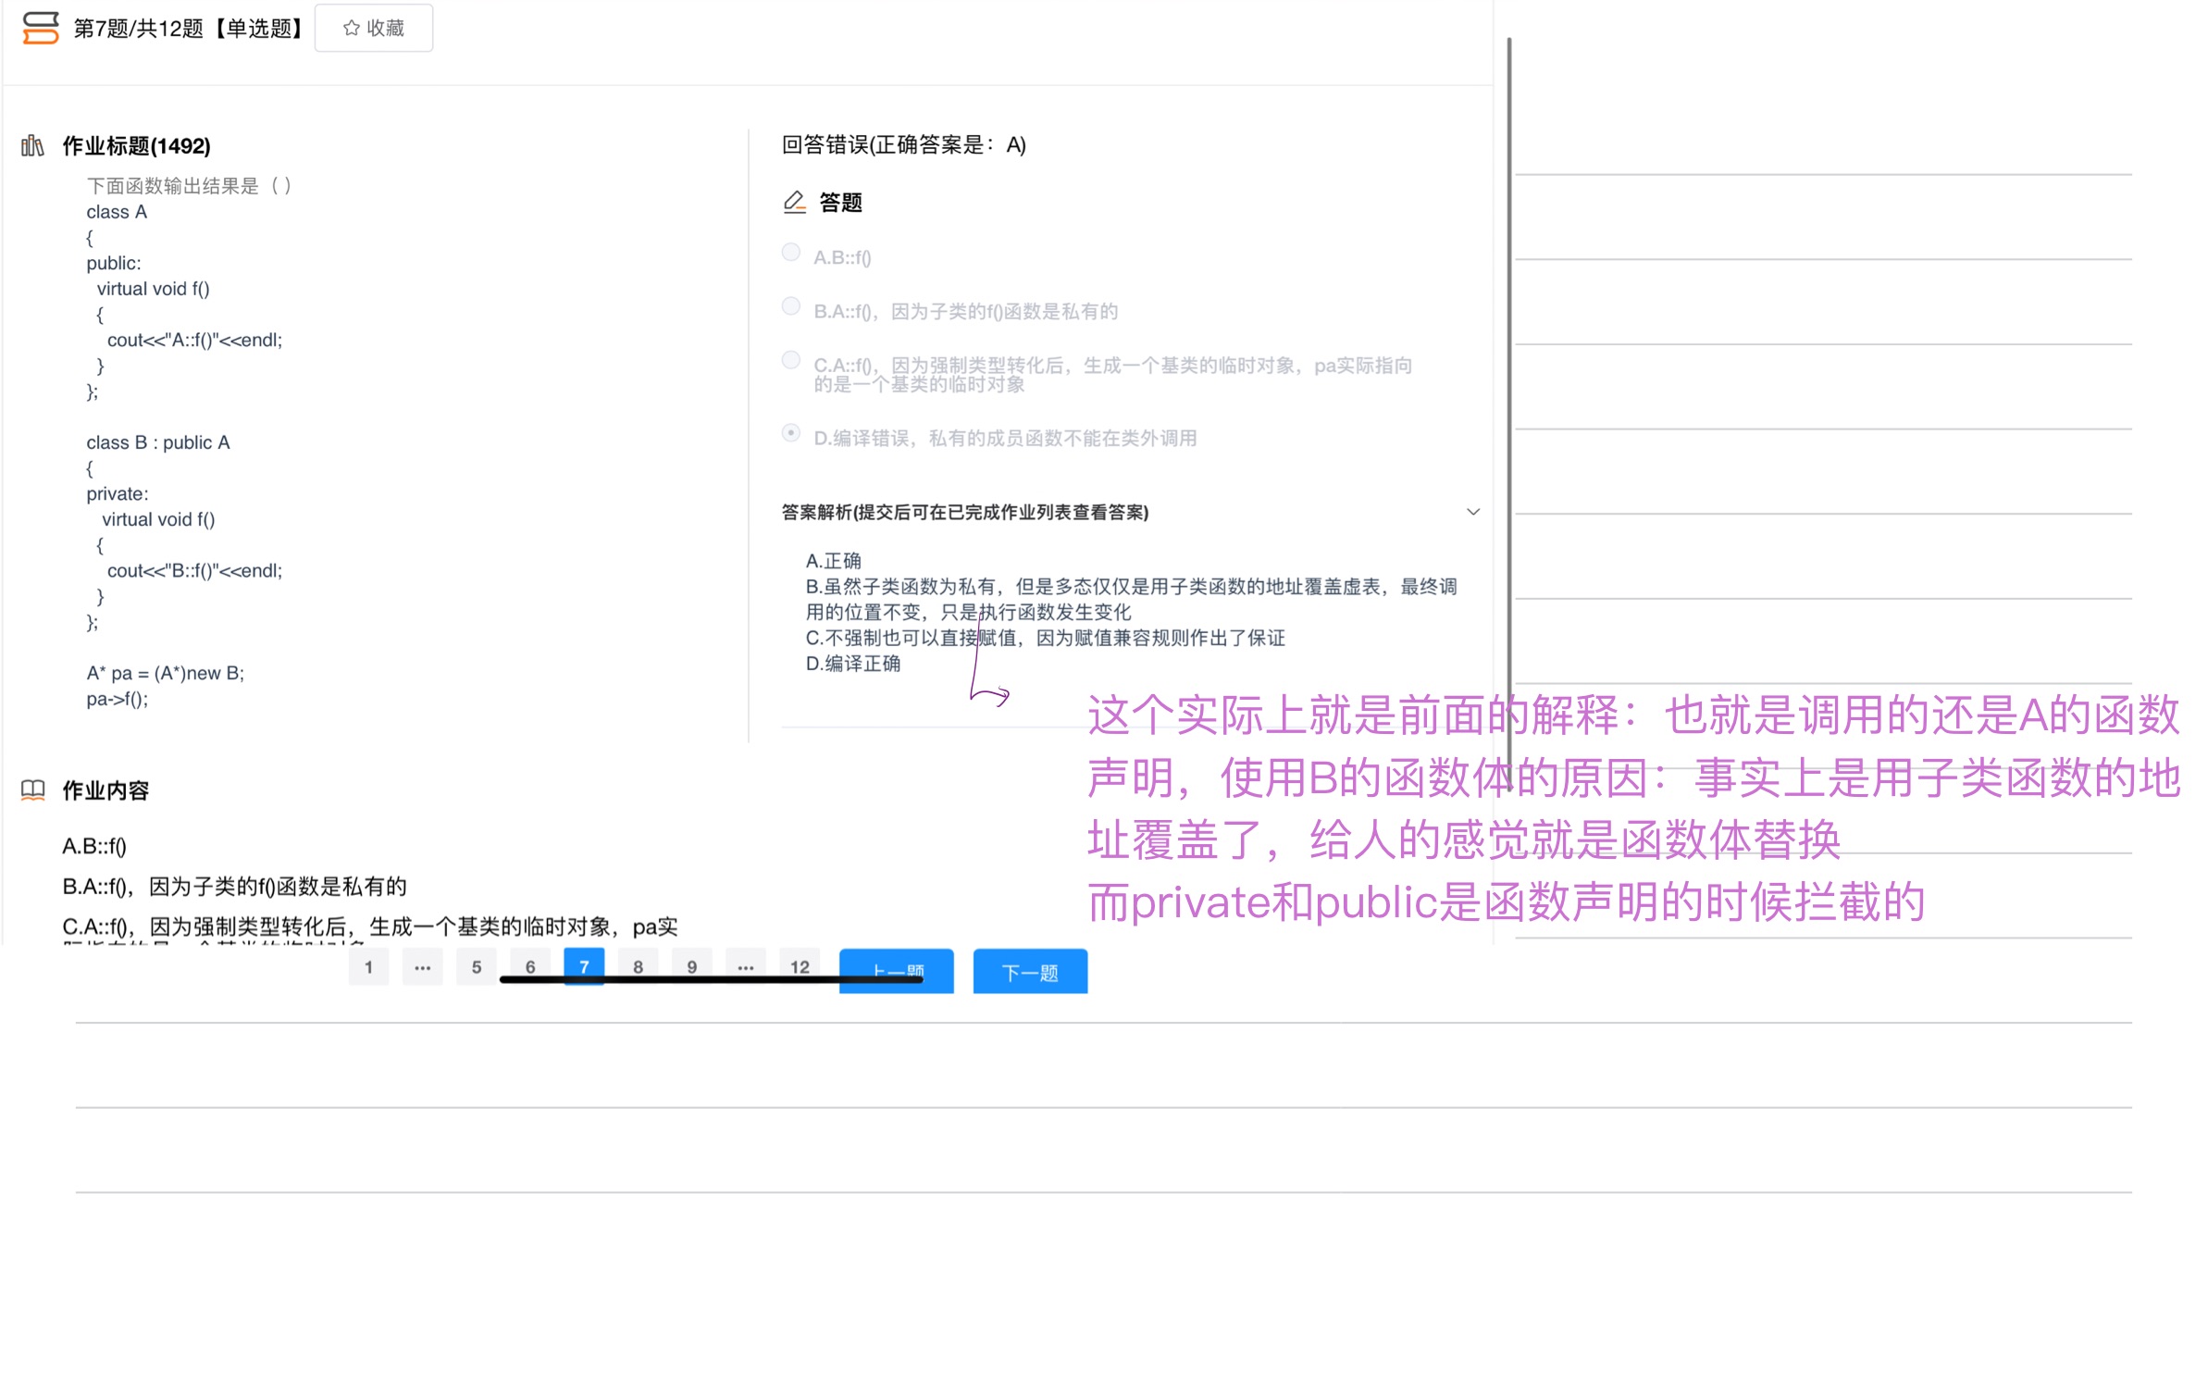
Task: Select page 8 in the pagination bar
Action: 638,967
